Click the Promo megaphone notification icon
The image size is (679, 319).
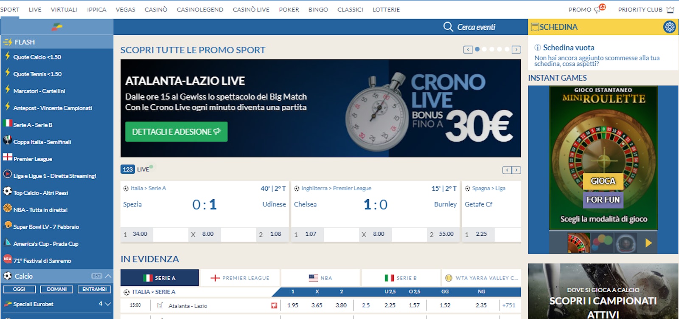click(599, 9)
